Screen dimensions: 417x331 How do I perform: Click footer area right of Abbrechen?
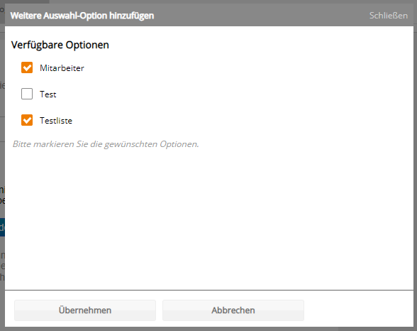click(x=359, y=310)
